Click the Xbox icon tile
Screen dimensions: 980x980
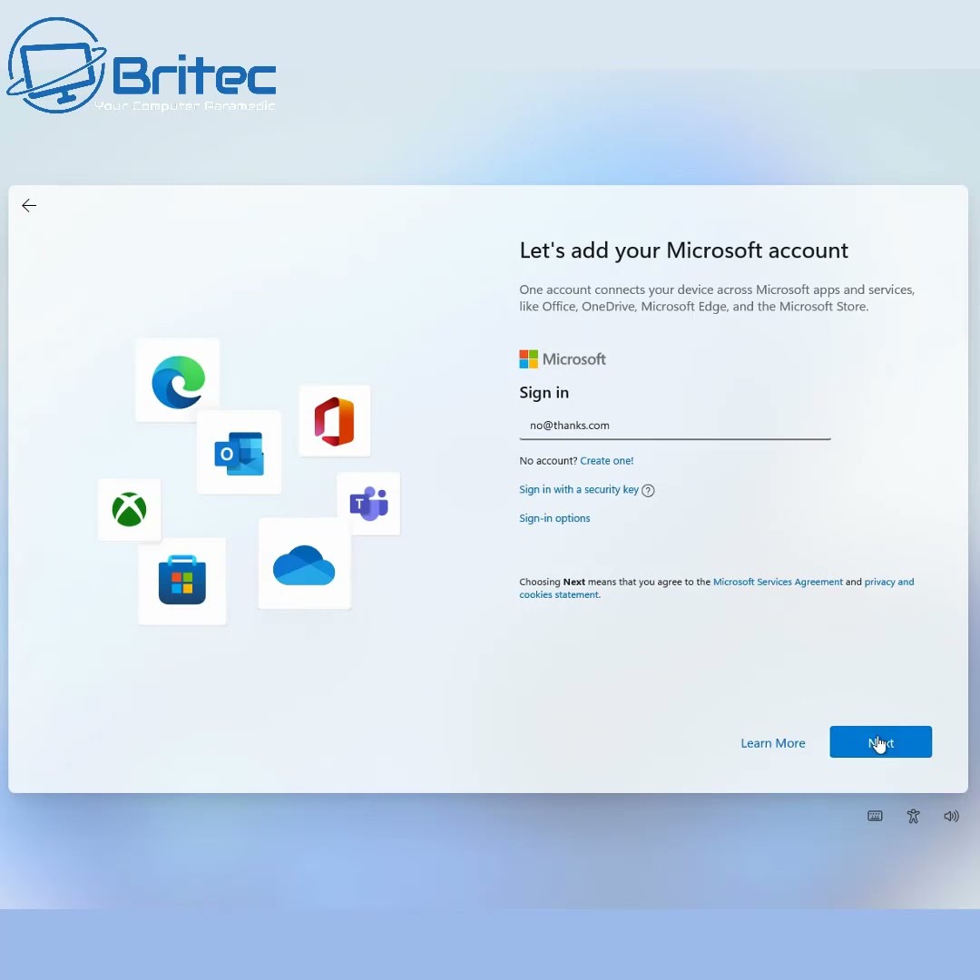pos(130,509)
